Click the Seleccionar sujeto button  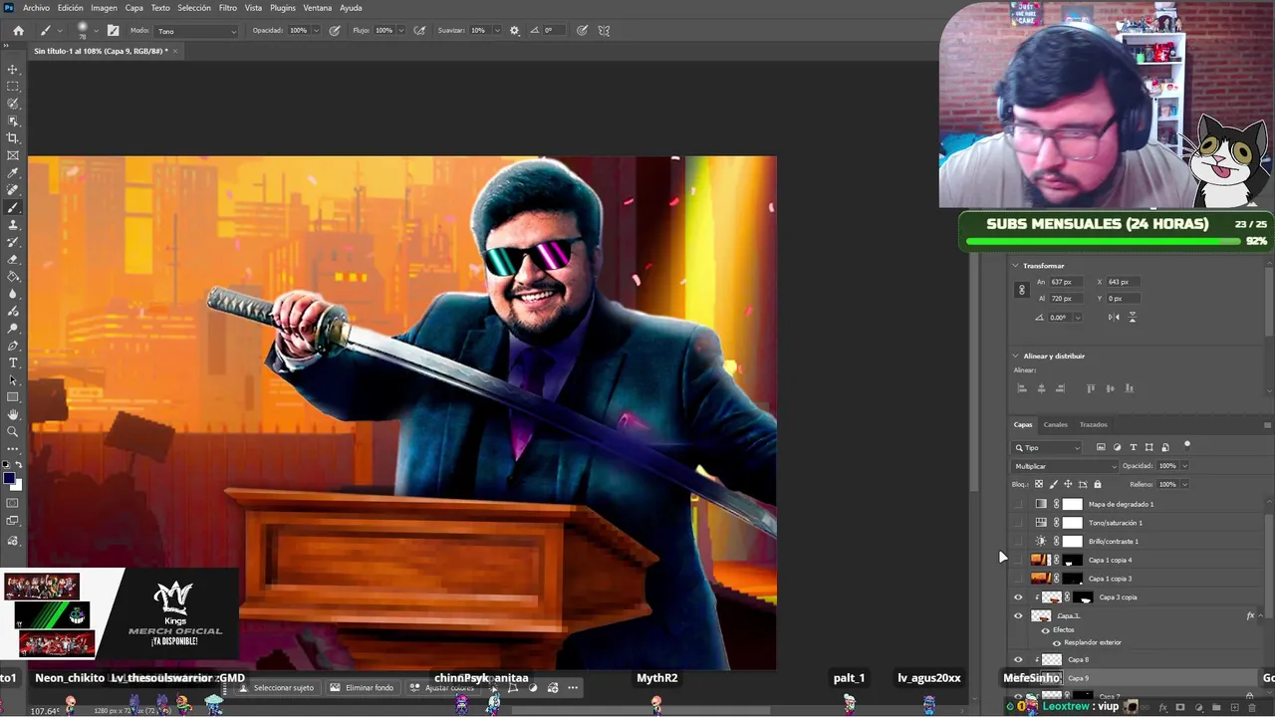pos(276,687)
